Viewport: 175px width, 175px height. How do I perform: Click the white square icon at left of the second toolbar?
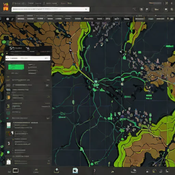point(8,19)
